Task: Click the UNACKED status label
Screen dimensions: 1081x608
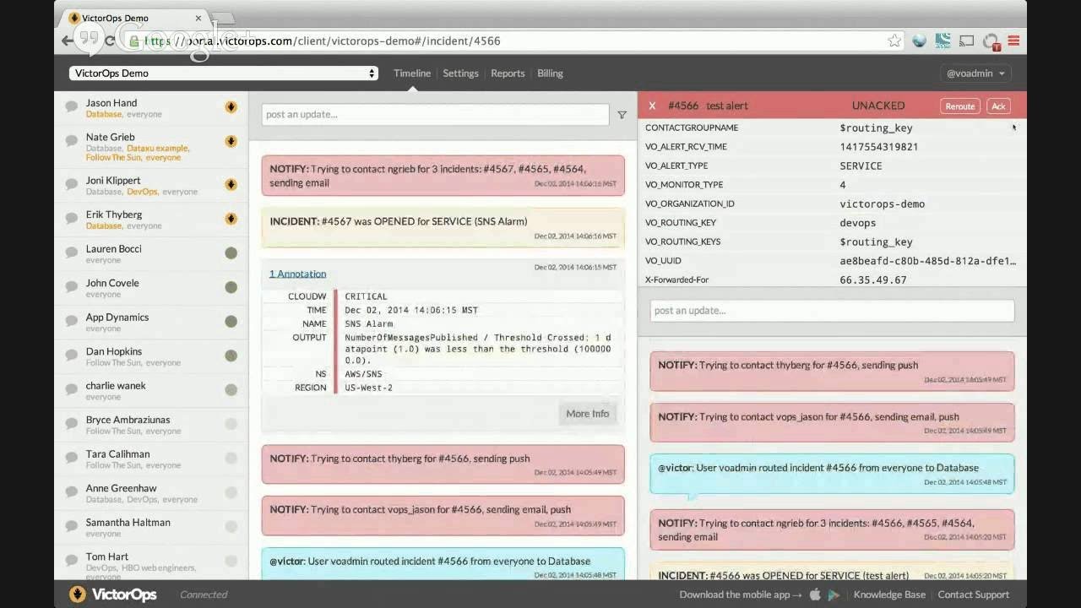Action: (x=878, y=106)
